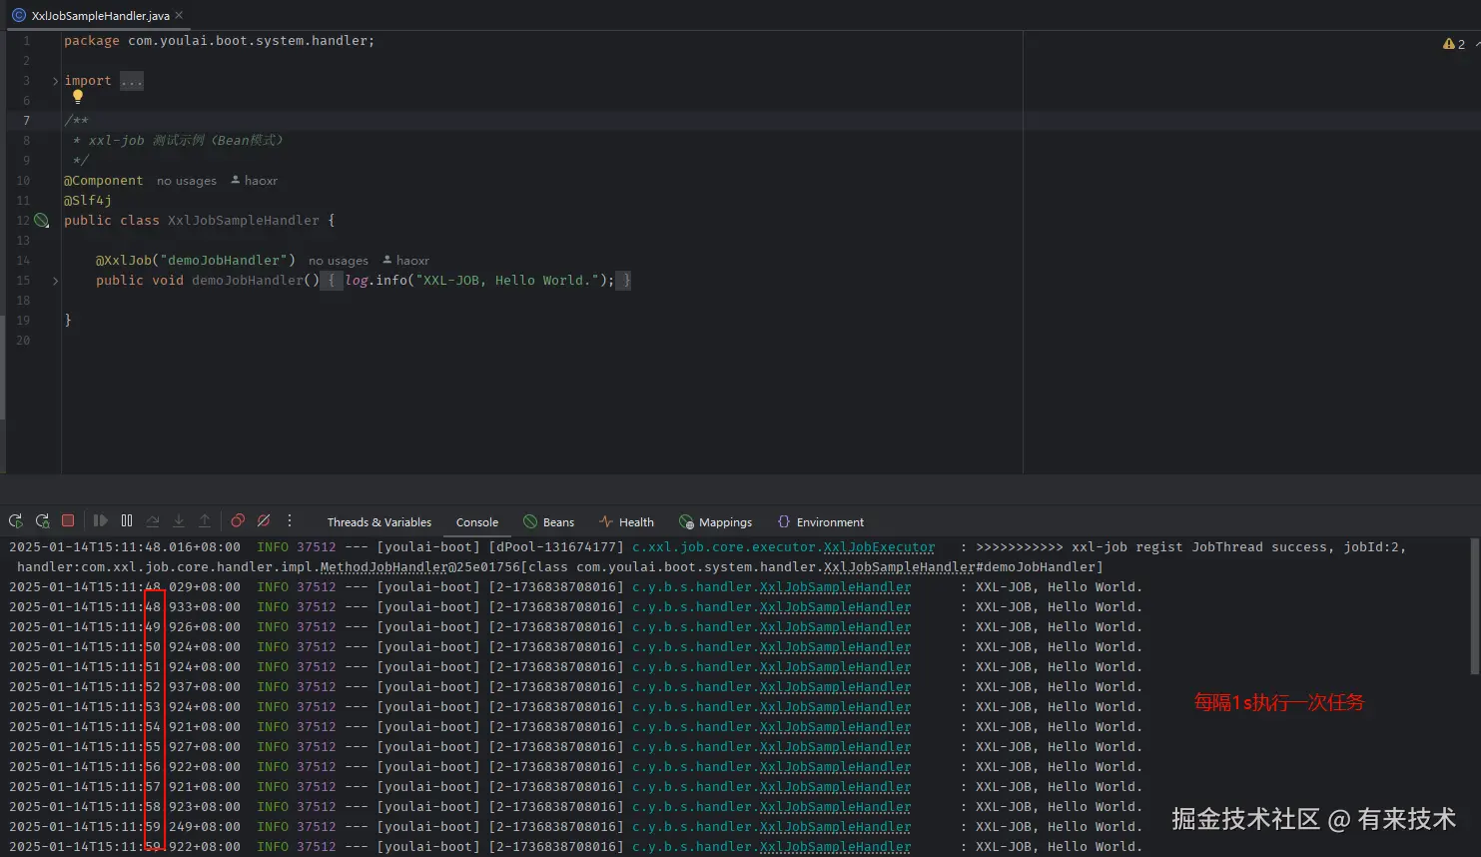Open View Breakpoints dialog
Screen dimensions: 1481x857
[x=238, y=521]
